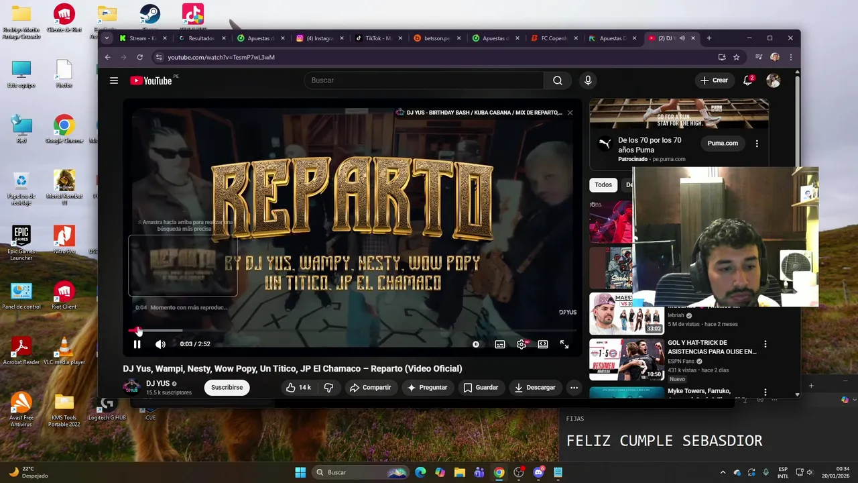Click the red video progress bar scrubber

point(138,331)
